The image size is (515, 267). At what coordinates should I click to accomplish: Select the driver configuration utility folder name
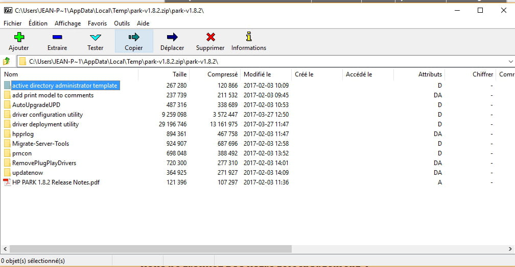[48, 114]
